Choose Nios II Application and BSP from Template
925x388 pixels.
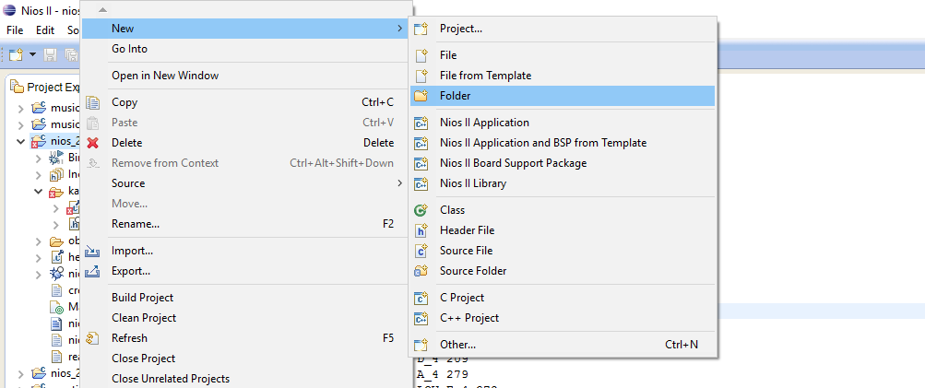563,143
